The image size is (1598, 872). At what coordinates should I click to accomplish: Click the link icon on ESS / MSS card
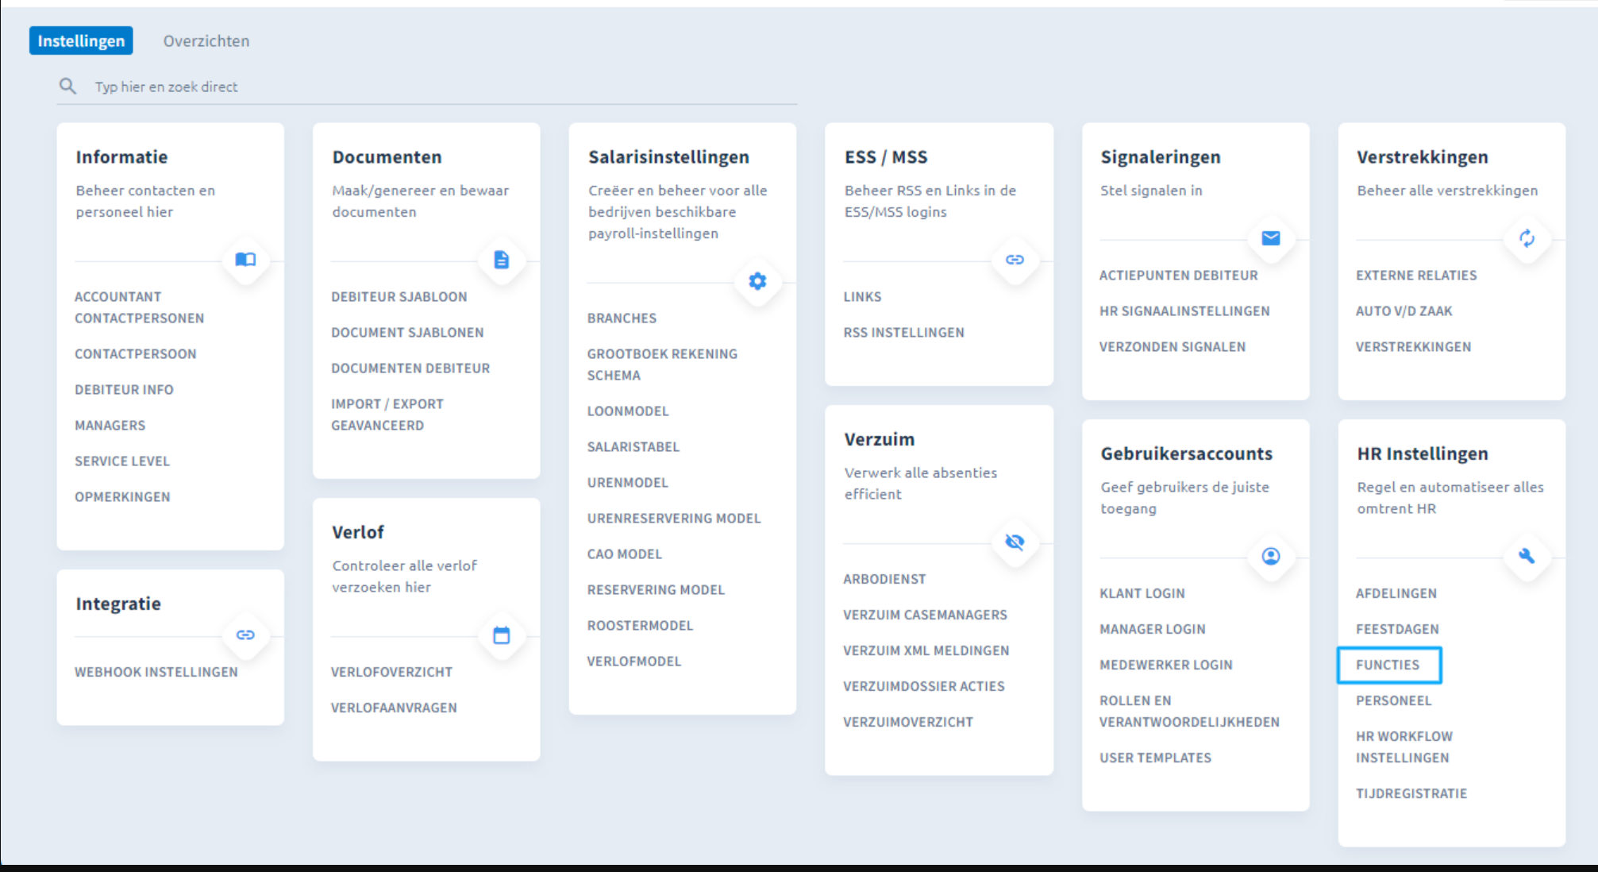coord(1015,260)
